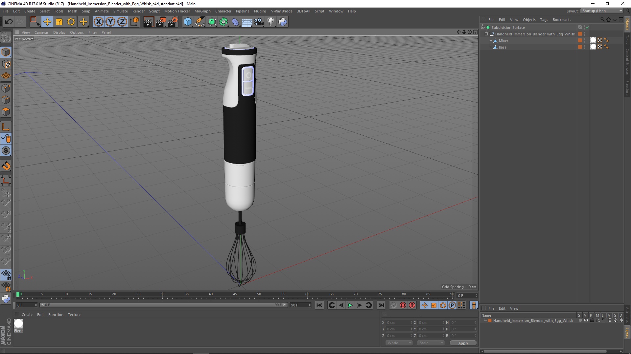Screen dimensions: 631x354
Task: Click the Play Forward button
Action: click(350, 305)
